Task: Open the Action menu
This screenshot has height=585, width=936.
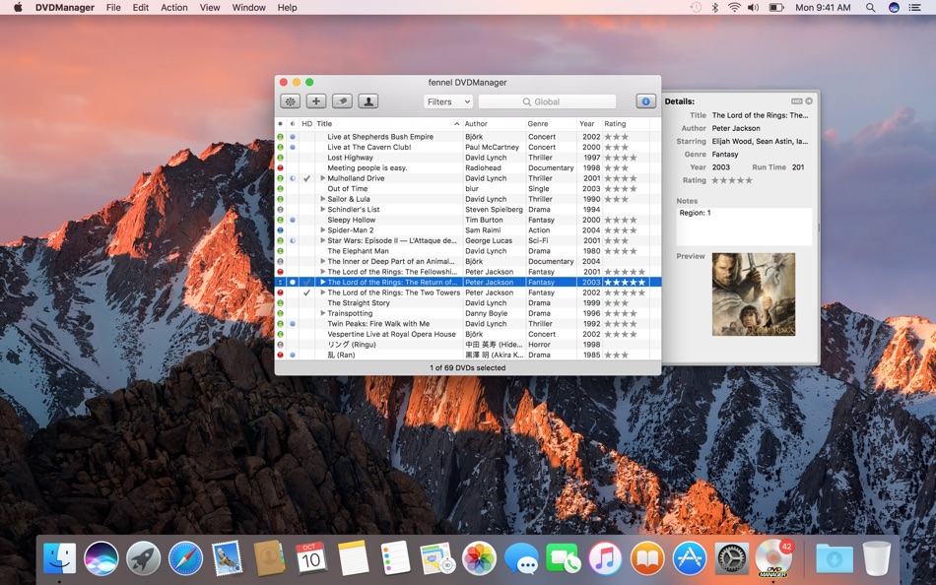Action: pos(174,8)
